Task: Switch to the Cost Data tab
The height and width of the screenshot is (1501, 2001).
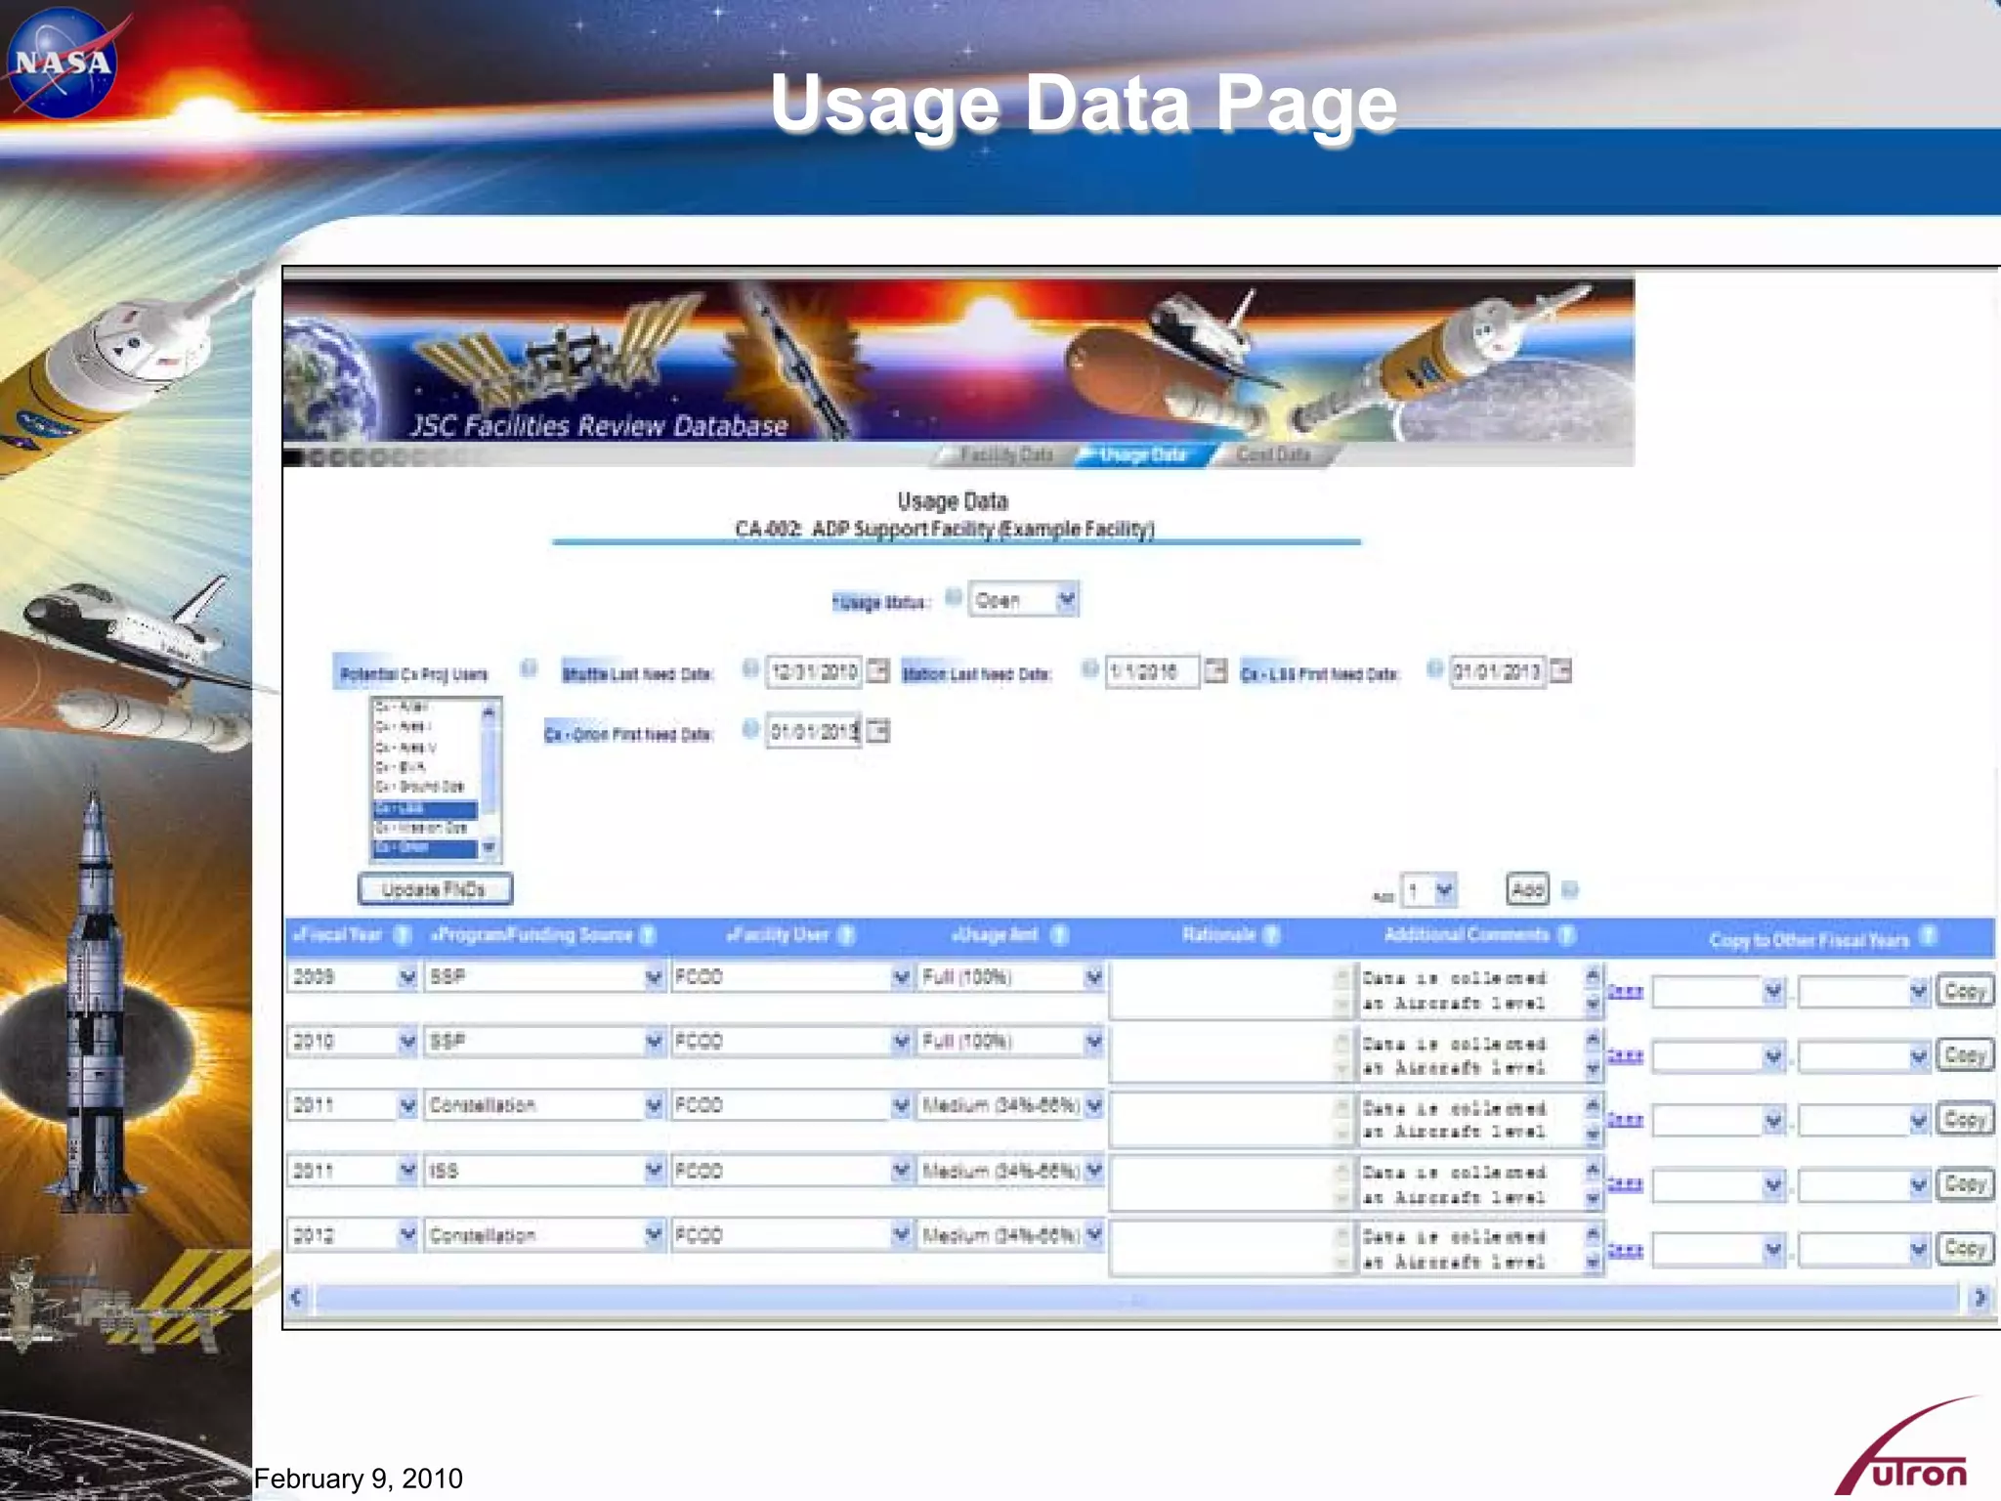Action: pos(1273,454)
